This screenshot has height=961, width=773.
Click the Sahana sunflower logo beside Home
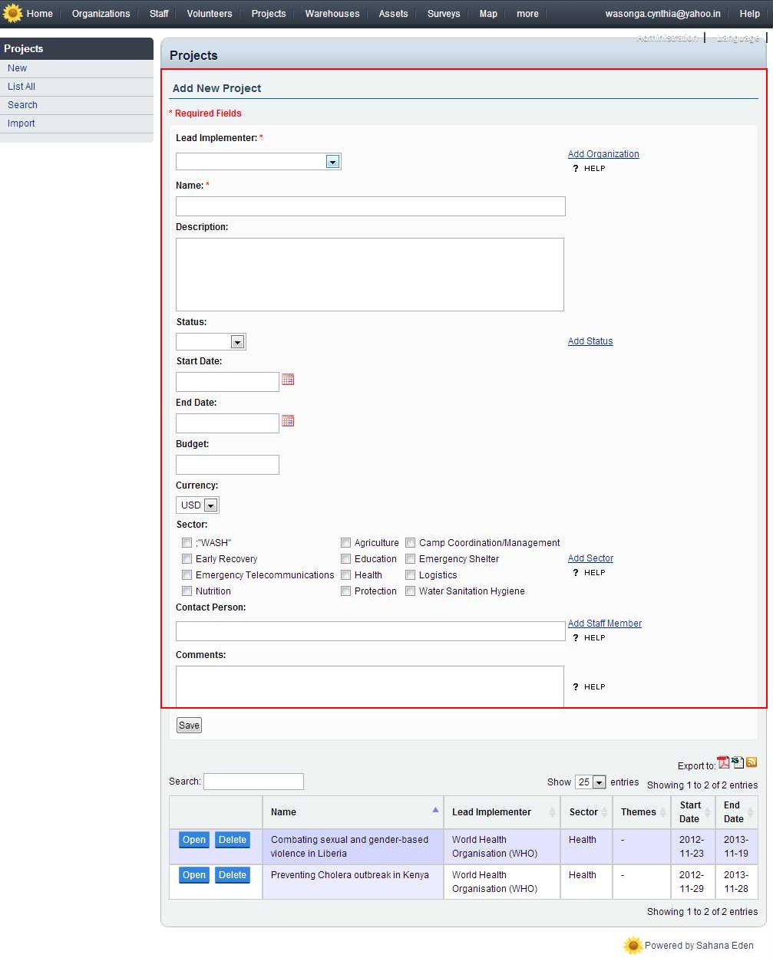[13, 14]
